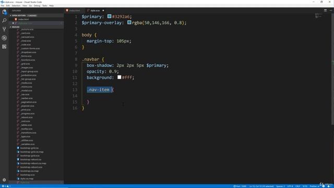The width and height of the screenshot is (334, 188).
Task: Open the Edit menu
Action: click(x=8, y=6)
